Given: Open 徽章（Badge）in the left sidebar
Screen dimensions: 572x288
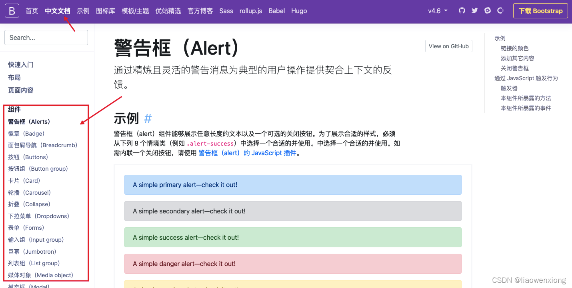Looking at the screenshot, I should [x=25, y=133].
